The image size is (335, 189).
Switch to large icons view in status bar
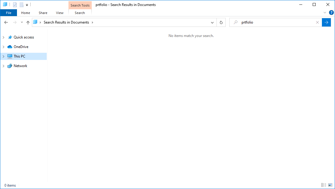(330, 185)
